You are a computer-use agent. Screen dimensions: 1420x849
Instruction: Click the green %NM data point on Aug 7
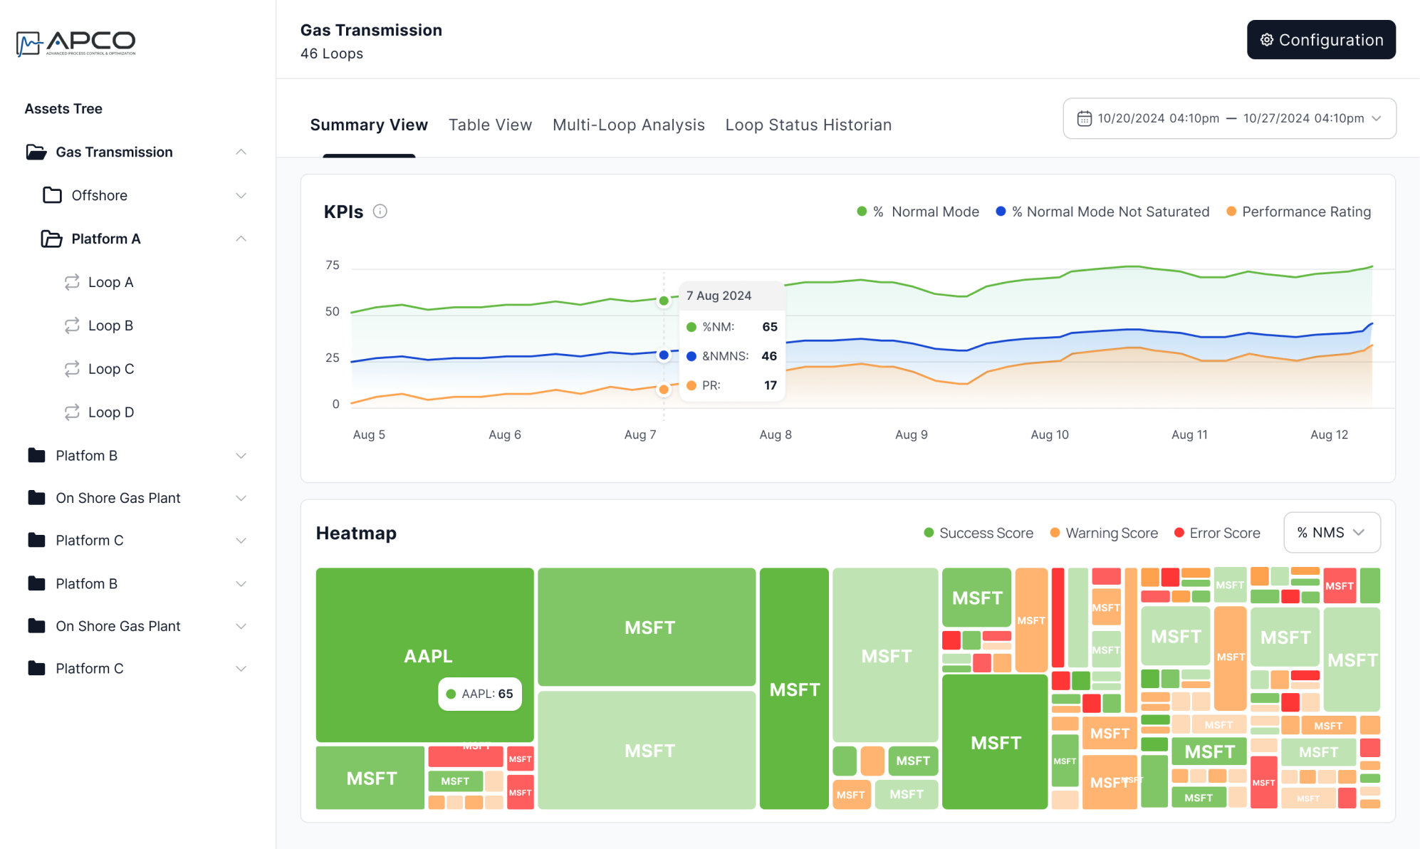(664, 301)
